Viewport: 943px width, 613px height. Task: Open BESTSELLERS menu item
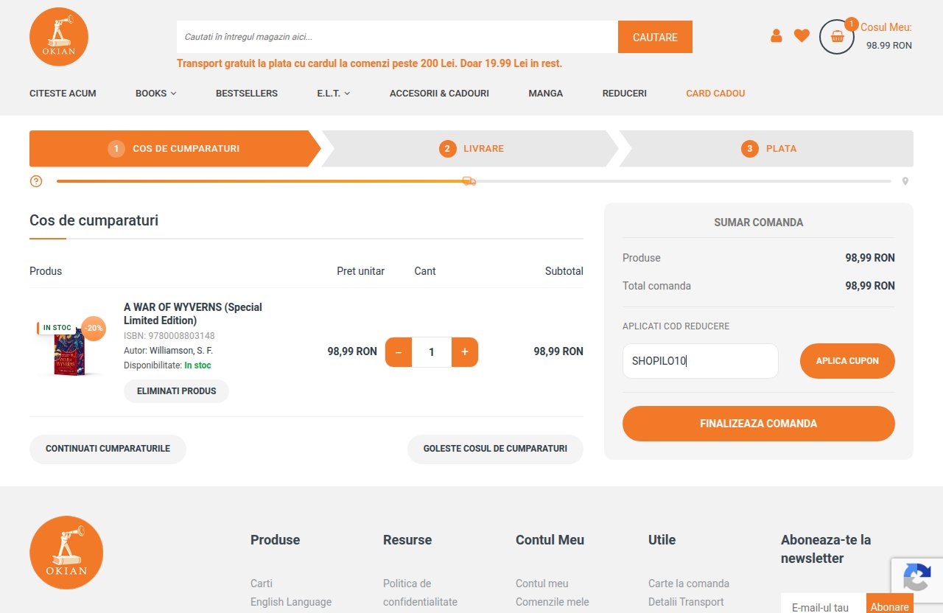247,94
